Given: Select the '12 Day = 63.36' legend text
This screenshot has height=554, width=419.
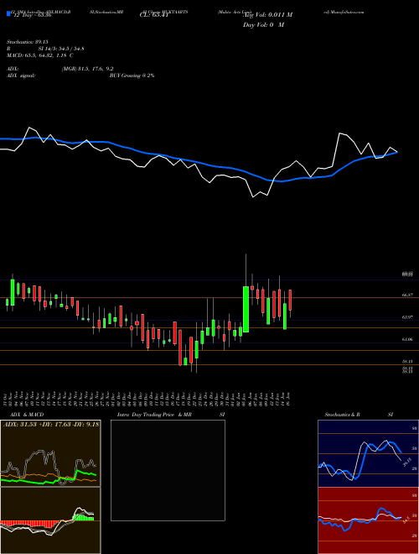Looking at the screenshot, I should click(x=33, y=15).
